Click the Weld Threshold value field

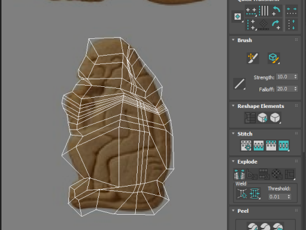[277, 197]
